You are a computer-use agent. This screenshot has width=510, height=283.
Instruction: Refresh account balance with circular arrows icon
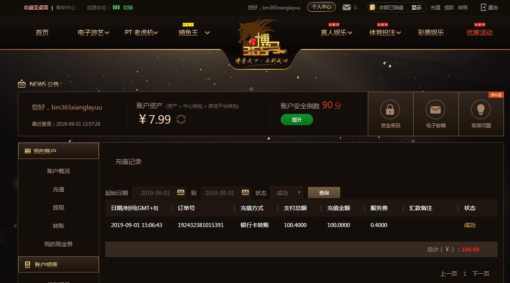[x=181, y=119]
